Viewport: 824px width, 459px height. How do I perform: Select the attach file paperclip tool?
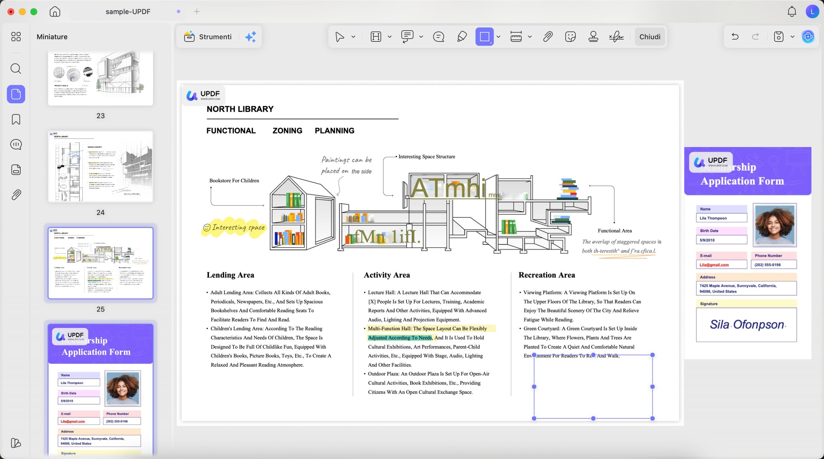548,37
